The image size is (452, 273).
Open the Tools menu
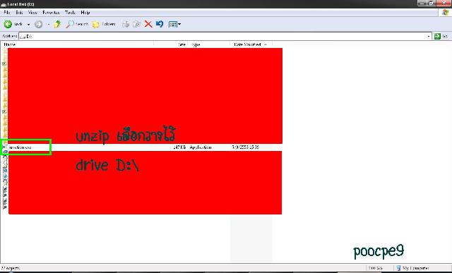click(x=70, y=13)
